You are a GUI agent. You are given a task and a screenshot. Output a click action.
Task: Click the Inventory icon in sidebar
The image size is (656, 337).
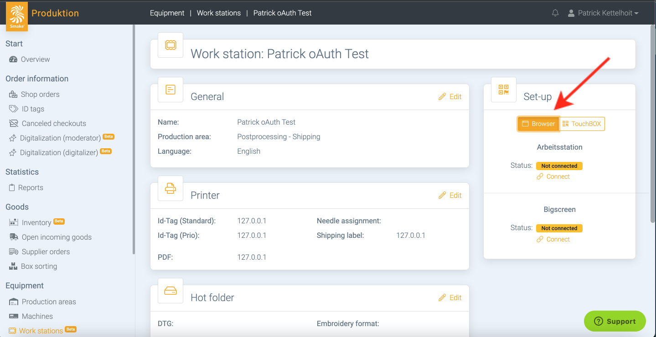click(x=14, y=223)
